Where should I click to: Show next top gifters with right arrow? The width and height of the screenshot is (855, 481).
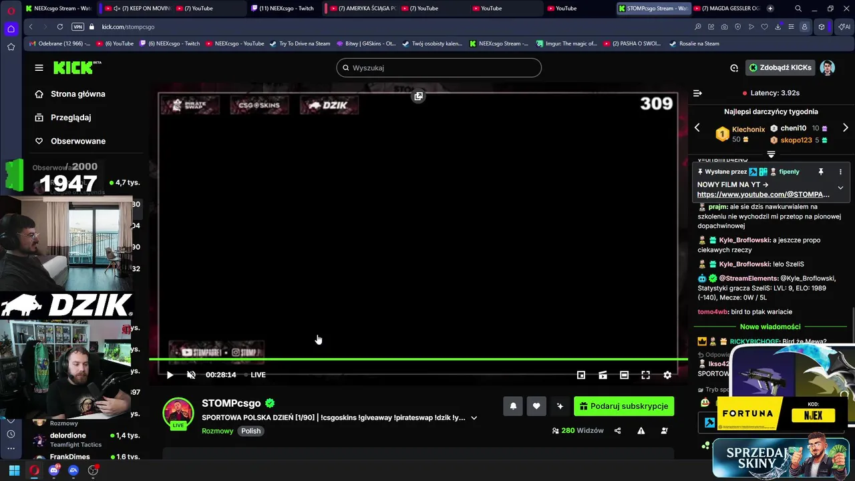845,128
